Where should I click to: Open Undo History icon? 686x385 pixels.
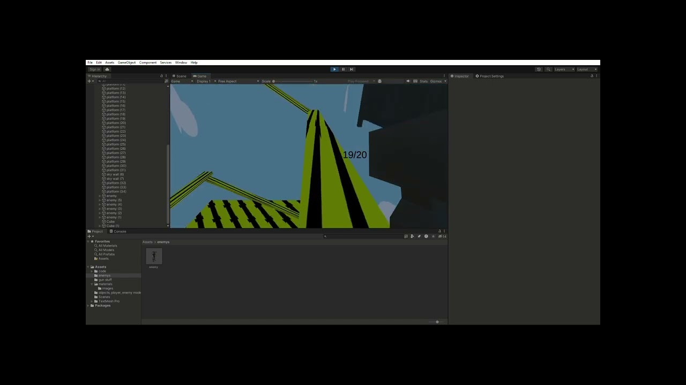539,69
